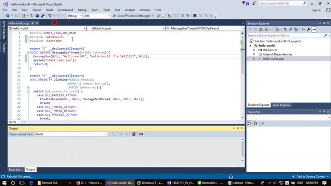Click Quick Launch search field
The image size is (331, 186).
coord(281,4)
